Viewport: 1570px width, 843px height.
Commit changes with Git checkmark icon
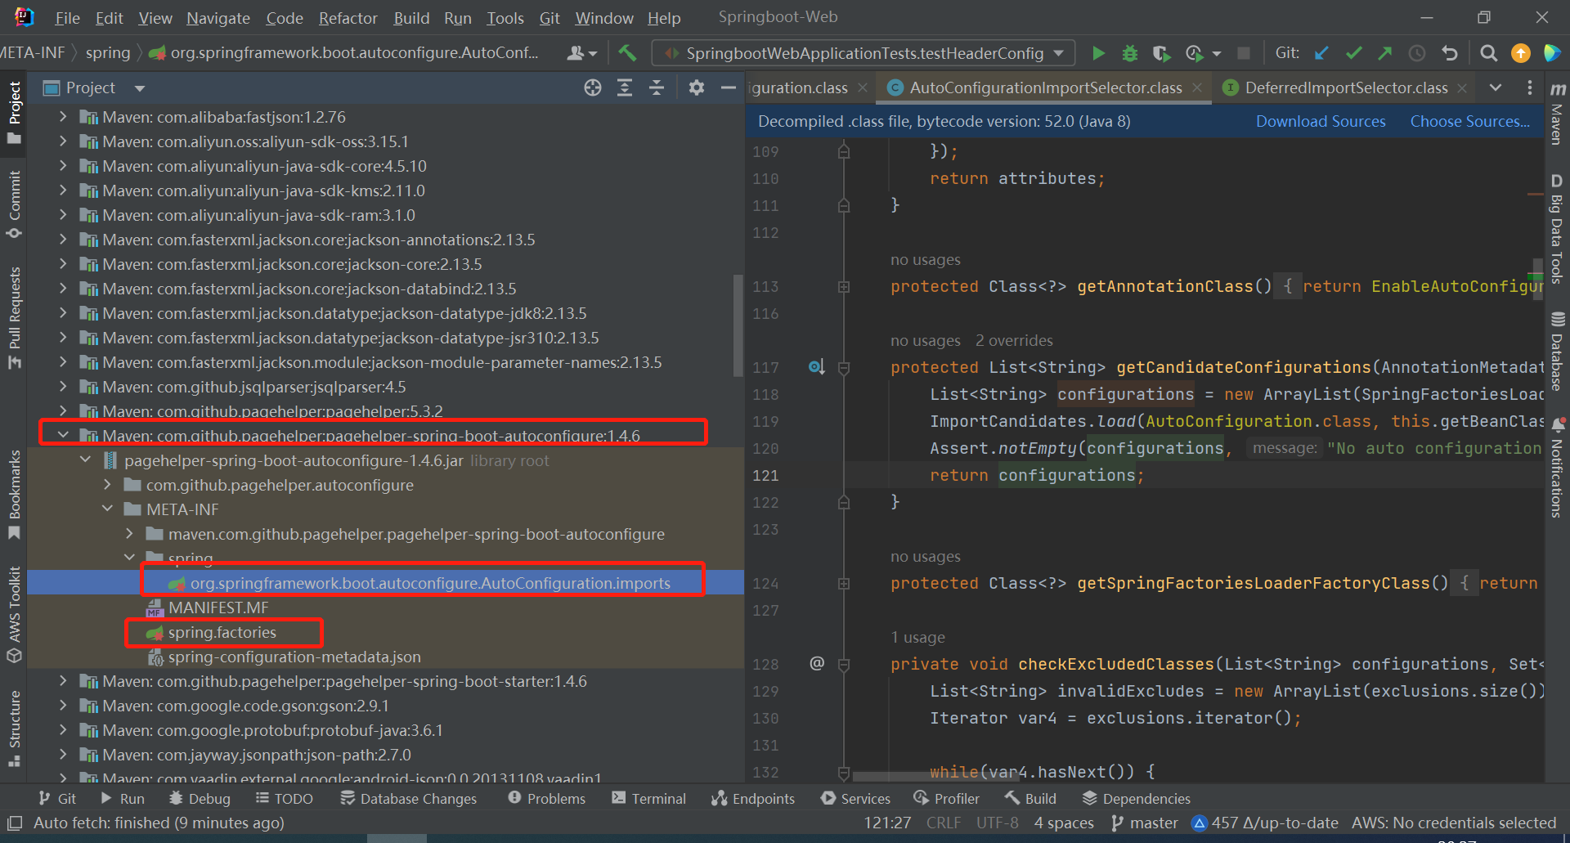[x=1353, y=53]
